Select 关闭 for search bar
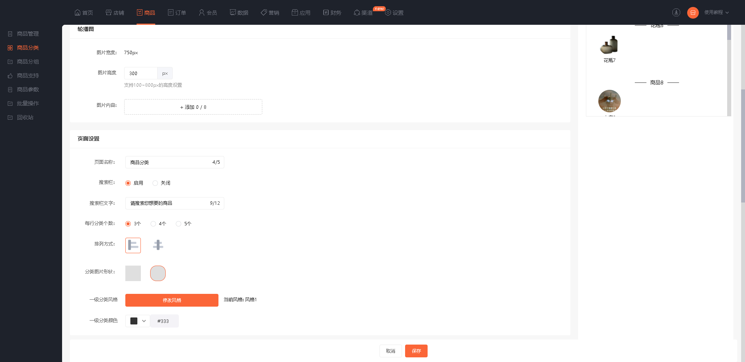This screenshot has height=362, width=745. pyautogui.click(x=161, y=183)
